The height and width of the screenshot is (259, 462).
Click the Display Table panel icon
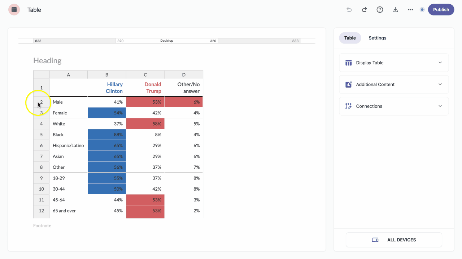pos(348,63)
